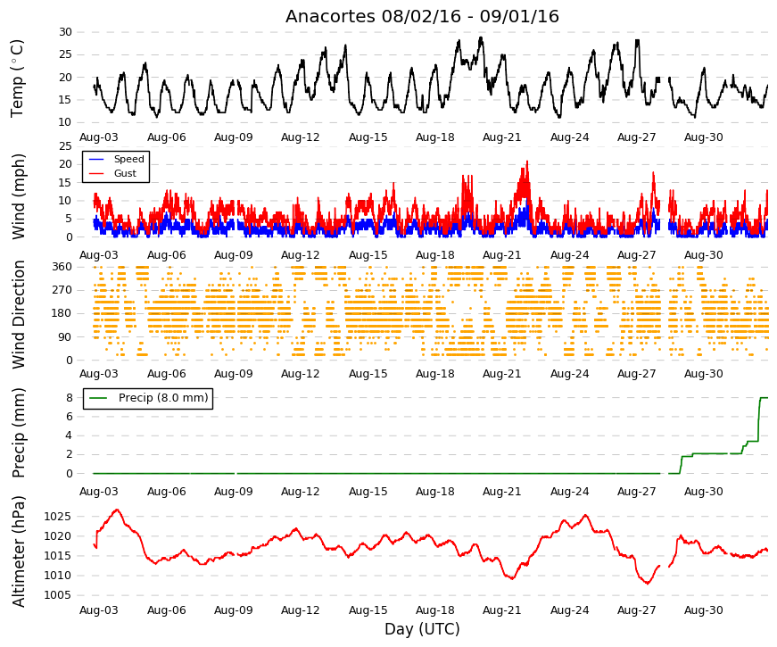
Task: Click the green Precip (8.0 mm) legend line
Action: click(99, 398)
